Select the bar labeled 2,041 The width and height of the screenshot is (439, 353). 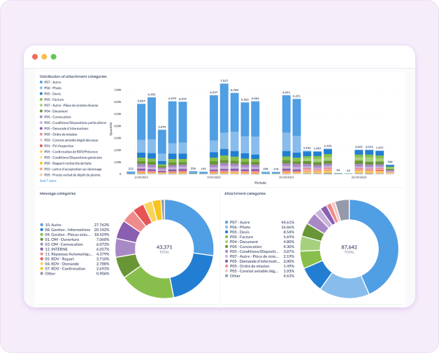[359, 162]
